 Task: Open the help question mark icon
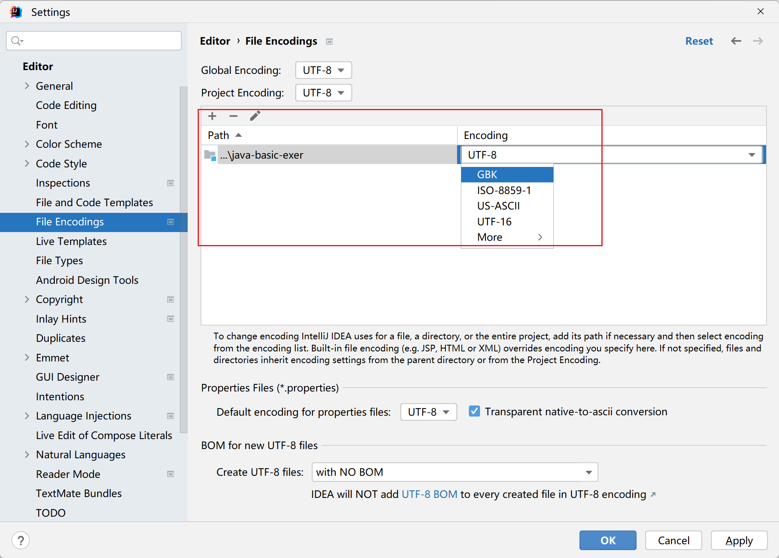coord(21,540)
